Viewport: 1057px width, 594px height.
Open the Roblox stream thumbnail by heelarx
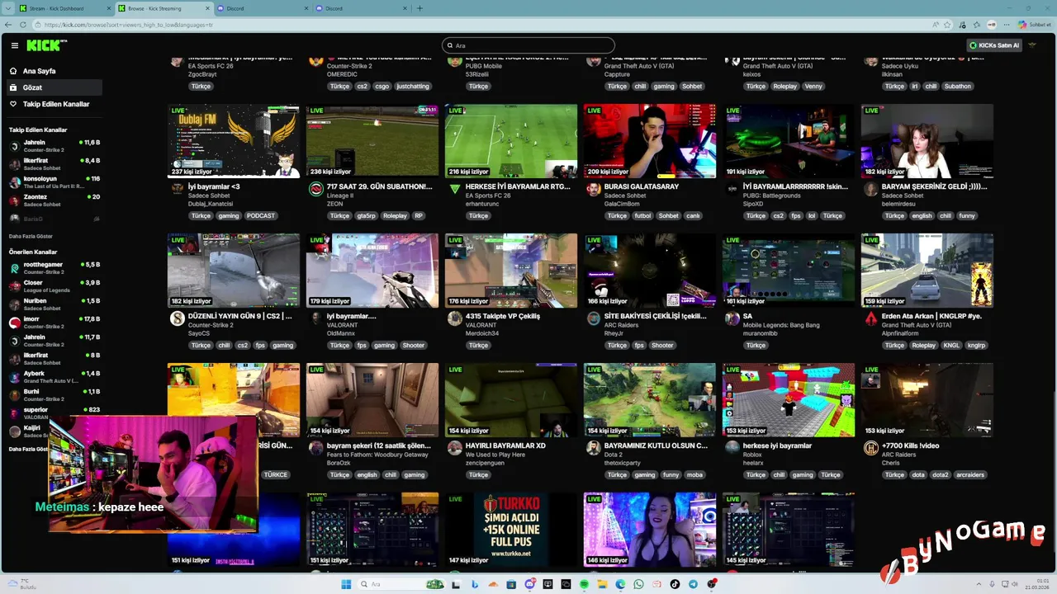pyautogui.click(x=789, y=400)
